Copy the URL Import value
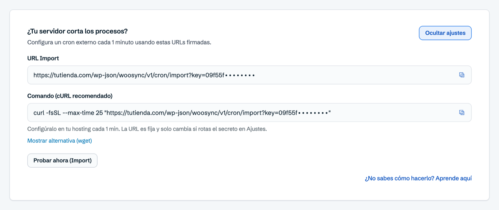Screen dimensions: 499x210 (x=462, y=75)
